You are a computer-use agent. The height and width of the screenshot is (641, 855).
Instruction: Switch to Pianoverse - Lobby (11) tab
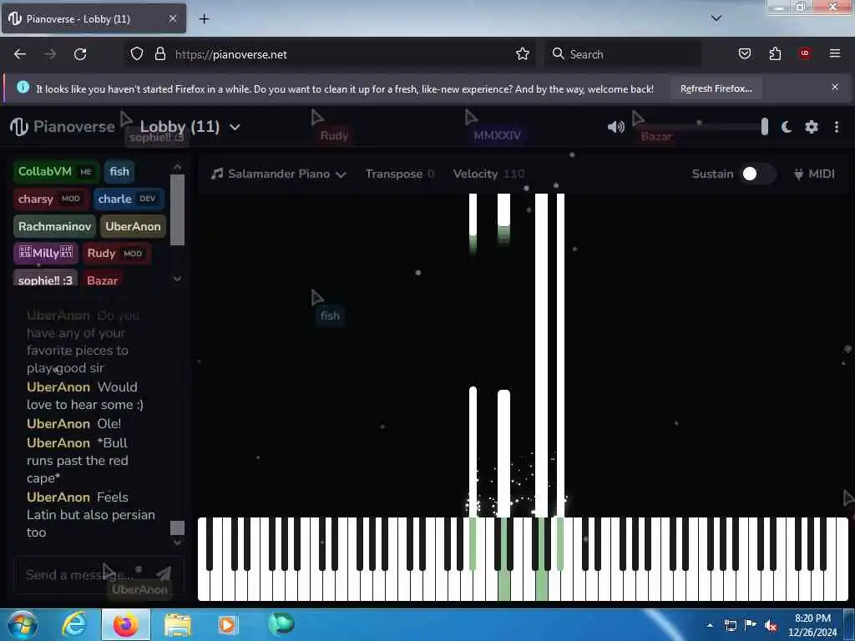coord(94,18)
